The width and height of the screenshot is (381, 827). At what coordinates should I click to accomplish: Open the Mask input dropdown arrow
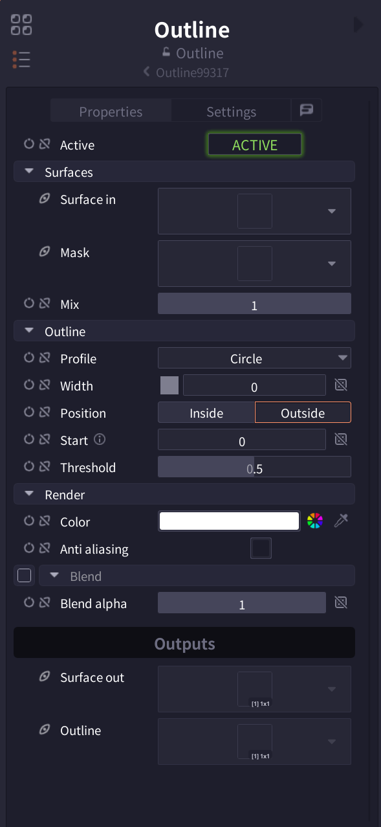click(x=331, y=264)
